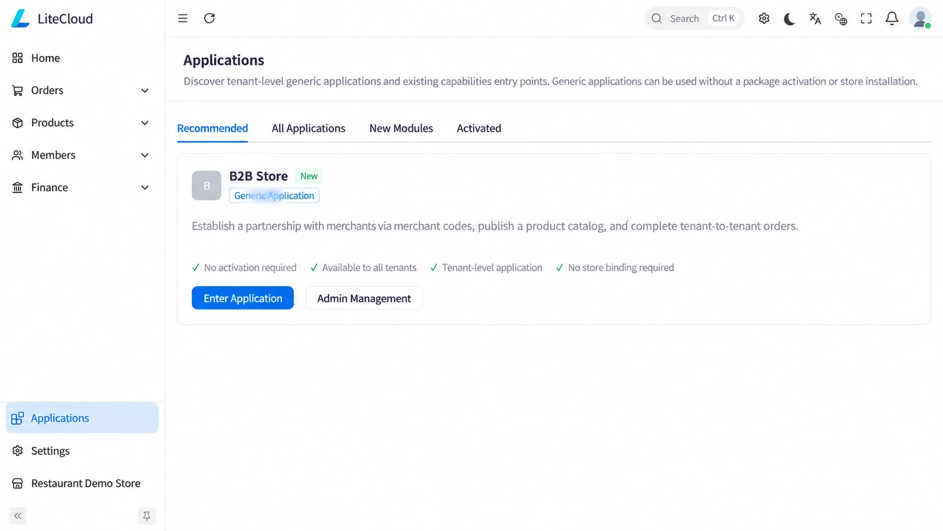Click the LiteCloud logo icon
Image resolution: width=943 pixels, height=531 pixels.
point(20,19)
